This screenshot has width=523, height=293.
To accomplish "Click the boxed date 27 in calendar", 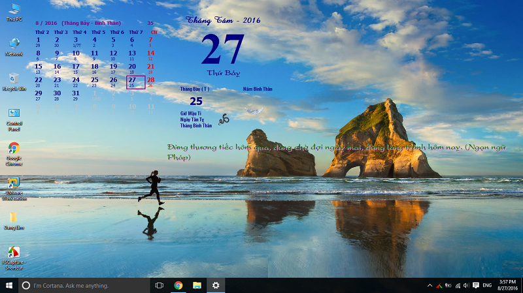I will click(x=136, y=82).
